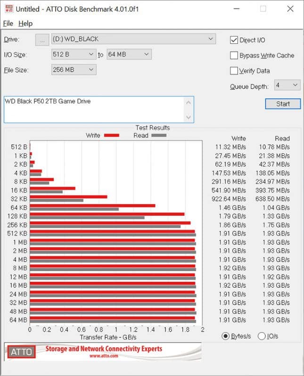The image size is (304, 376).
Task: Enable the Verify Data checkbox
Action: click(x=234, y=71)
